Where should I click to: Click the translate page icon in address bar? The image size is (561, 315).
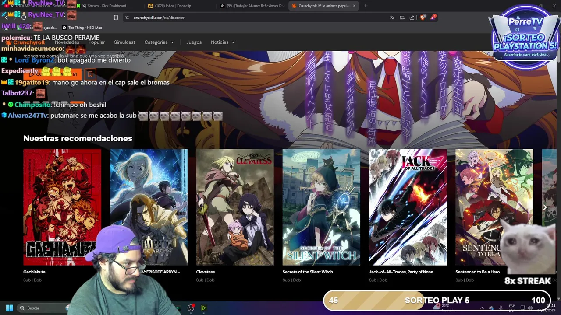[392, 17]
